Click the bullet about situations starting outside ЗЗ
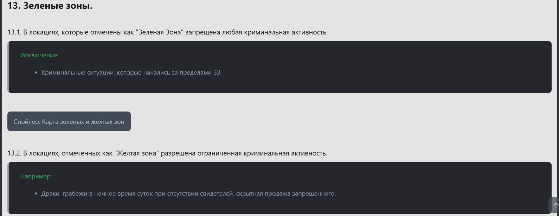The width and height of the screenshot is (559, 216). (x=131, y=72)
